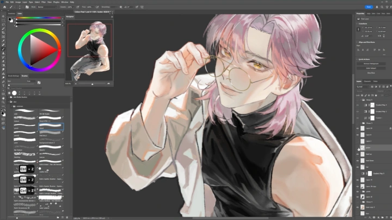Select the Zoom tool in toolbar
392x220 pixels.
[3, 102]
